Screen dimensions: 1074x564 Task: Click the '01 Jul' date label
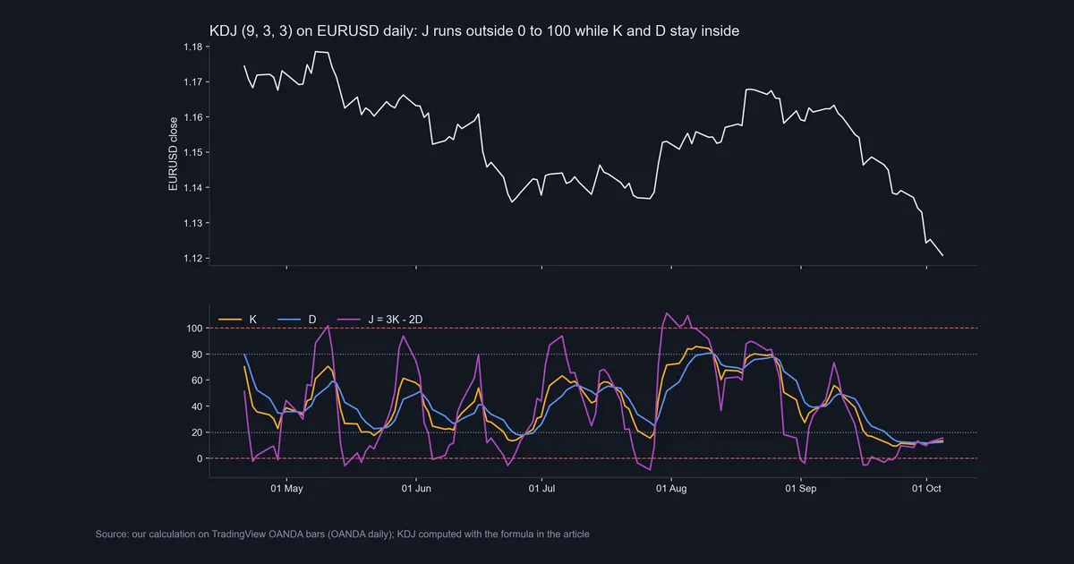click(x=542, y=489)
